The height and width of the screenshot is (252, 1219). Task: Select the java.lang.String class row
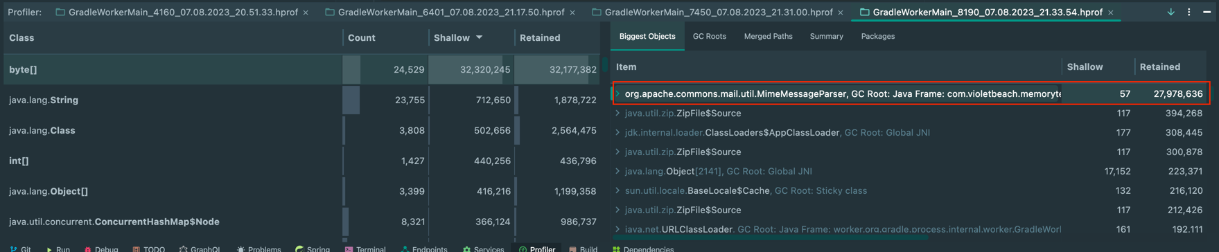click(x=302, y=100)
